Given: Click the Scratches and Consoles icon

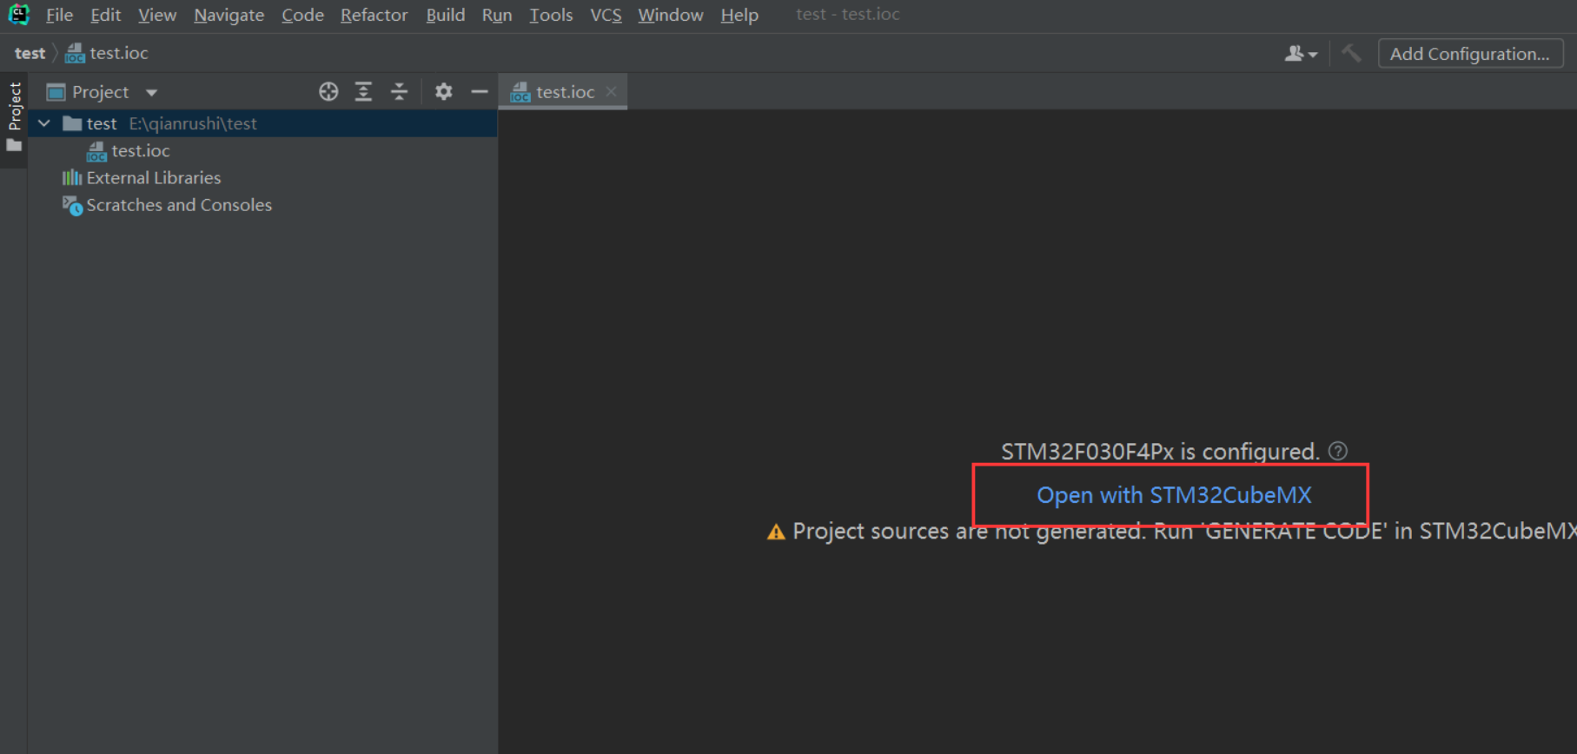Looking at the screenshot, I should pyautogui.click(x=72, y=206).
